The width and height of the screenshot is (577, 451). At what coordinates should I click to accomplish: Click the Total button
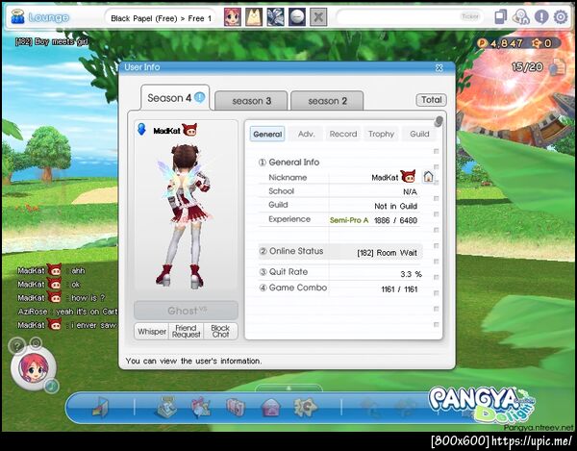(431, 100)
